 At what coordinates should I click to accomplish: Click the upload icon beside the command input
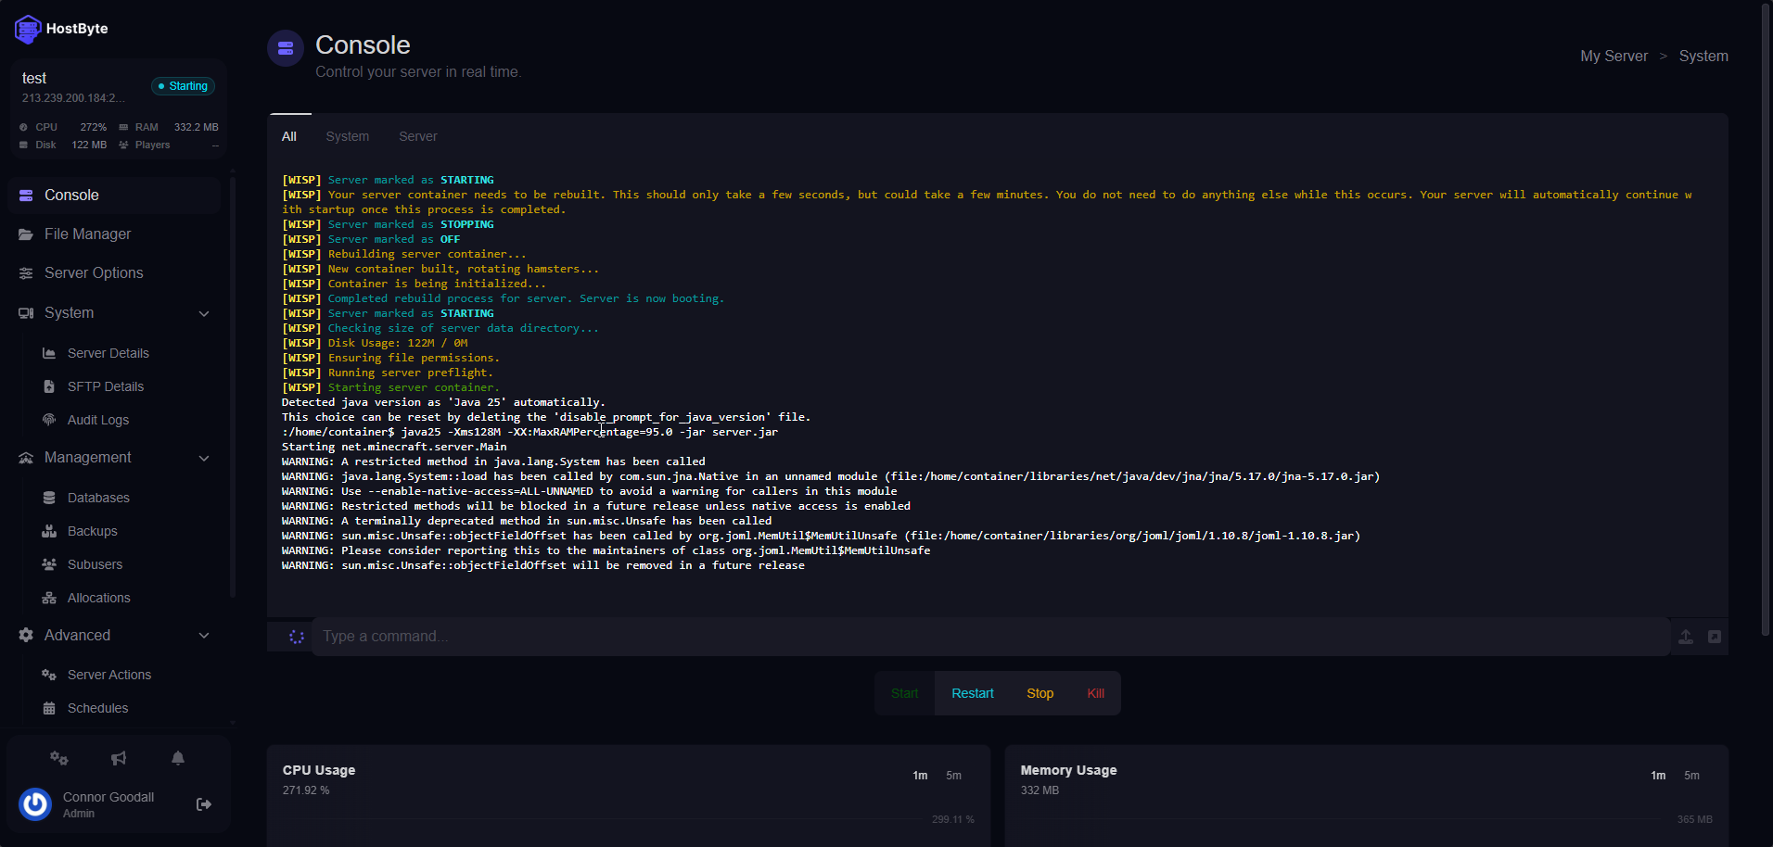1686,637
